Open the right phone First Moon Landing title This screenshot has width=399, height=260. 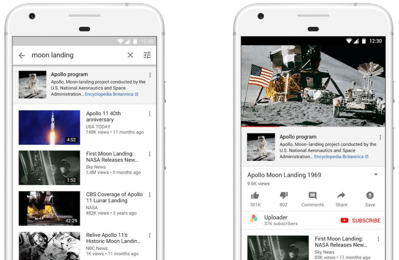(341, 242)
